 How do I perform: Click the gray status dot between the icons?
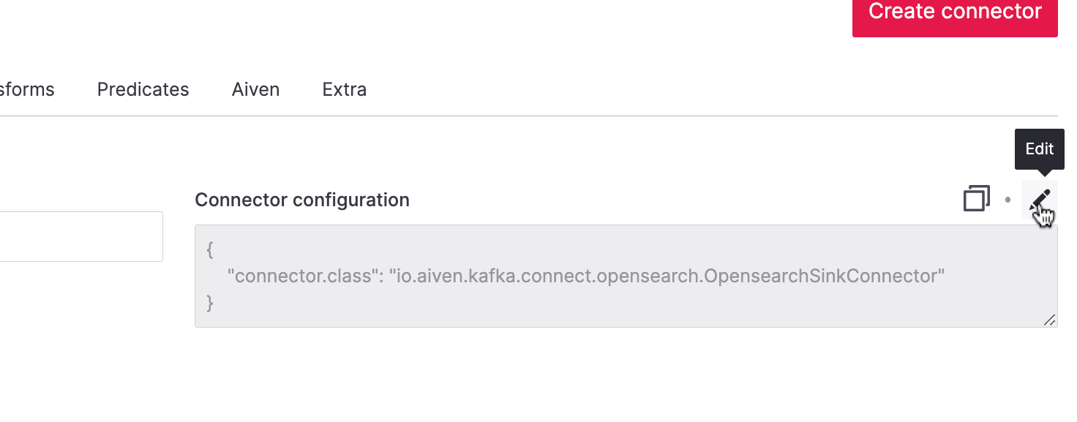1007,200
